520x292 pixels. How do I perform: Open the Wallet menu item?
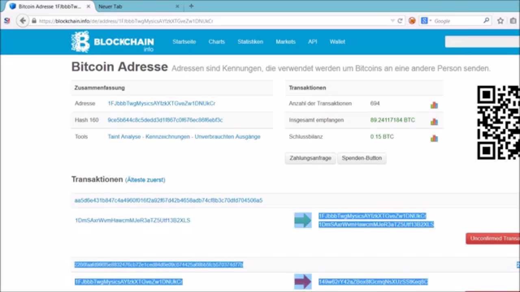pyautogui.click(x=337, y=42)
